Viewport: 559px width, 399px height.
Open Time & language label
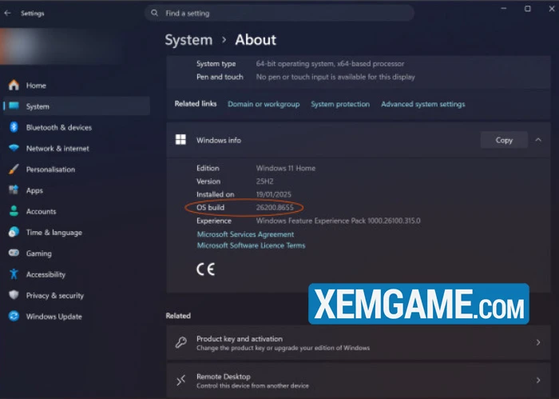coord(54,233)
